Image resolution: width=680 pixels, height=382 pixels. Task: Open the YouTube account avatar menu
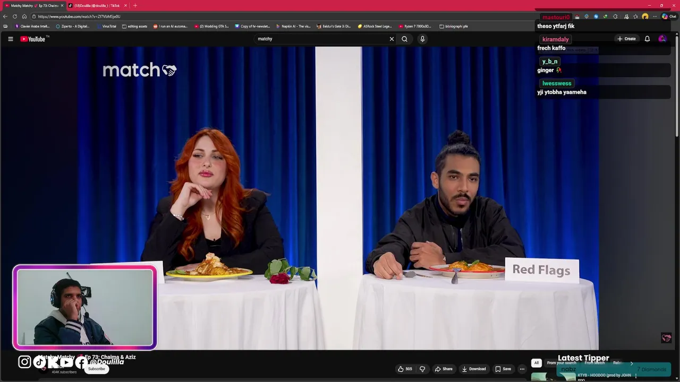(662, 39)
